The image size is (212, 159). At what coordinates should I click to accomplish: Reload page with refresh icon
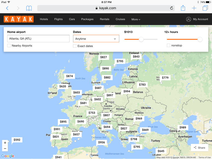tap(172, 8)
